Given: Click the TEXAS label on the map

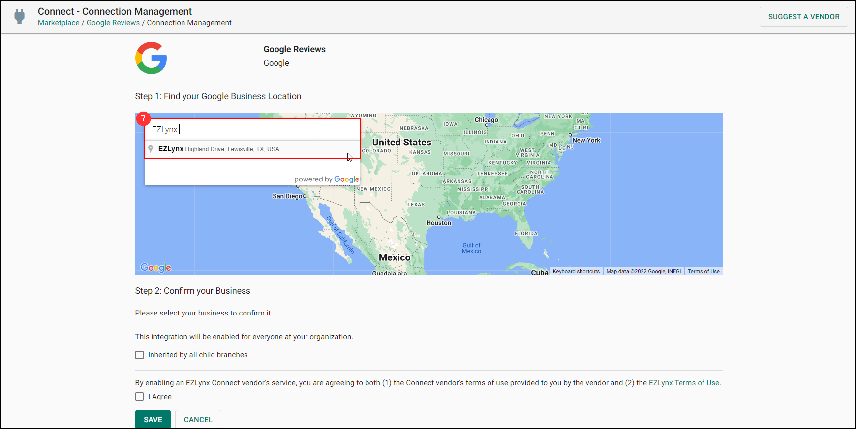Looking at the screenshot, I should (416, 205).
